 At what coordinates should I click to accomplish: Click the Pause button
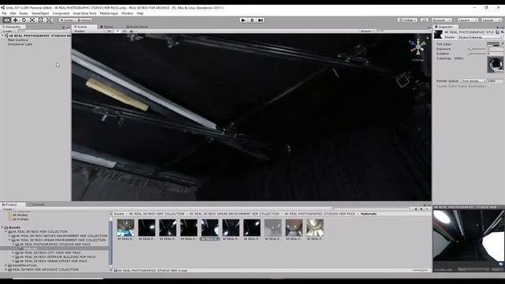pyautogui.click(x=252, y=20)
